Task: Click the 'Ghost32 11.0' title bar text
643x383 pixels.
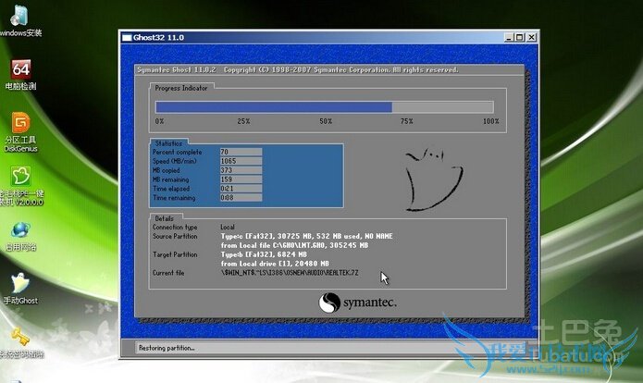Action: 158,37
